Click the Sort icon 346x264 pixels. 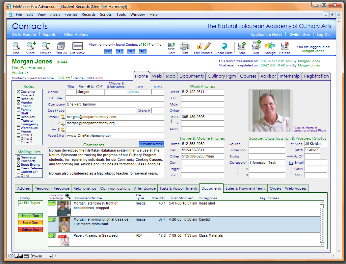click(x=172, y=46)
